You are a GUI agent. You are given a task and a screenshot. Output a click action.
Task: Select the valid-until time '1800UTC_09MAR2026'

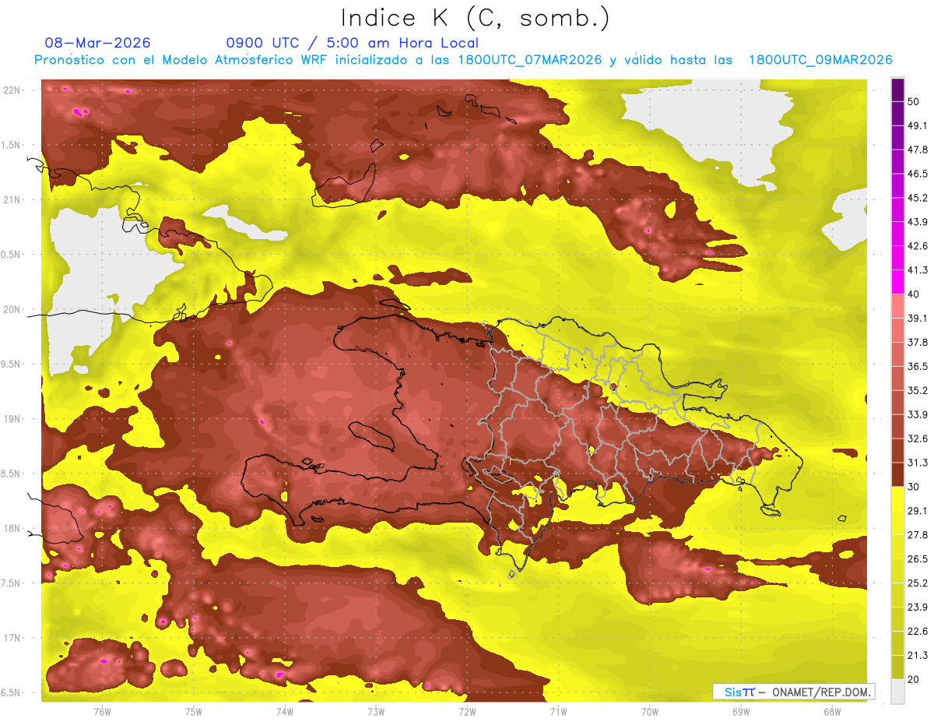click(x=820, y=60)
